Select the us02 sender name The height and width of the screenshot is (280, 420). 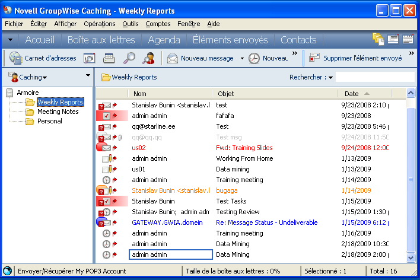coord(139,148)
